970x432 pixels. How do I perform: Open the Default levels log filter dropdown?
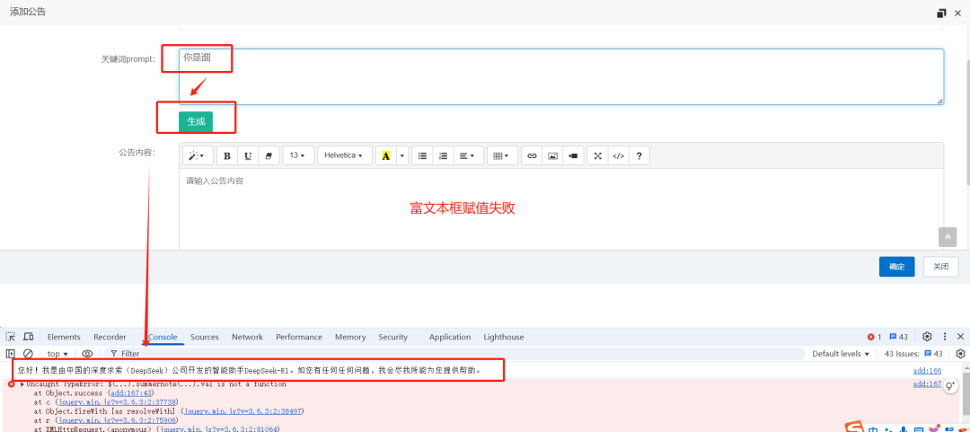[841, 354]
